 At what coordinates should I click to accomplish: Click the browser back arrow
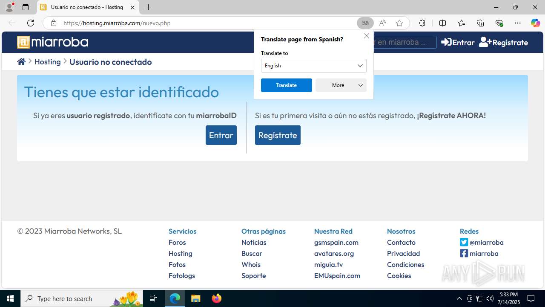pos(12,23)
